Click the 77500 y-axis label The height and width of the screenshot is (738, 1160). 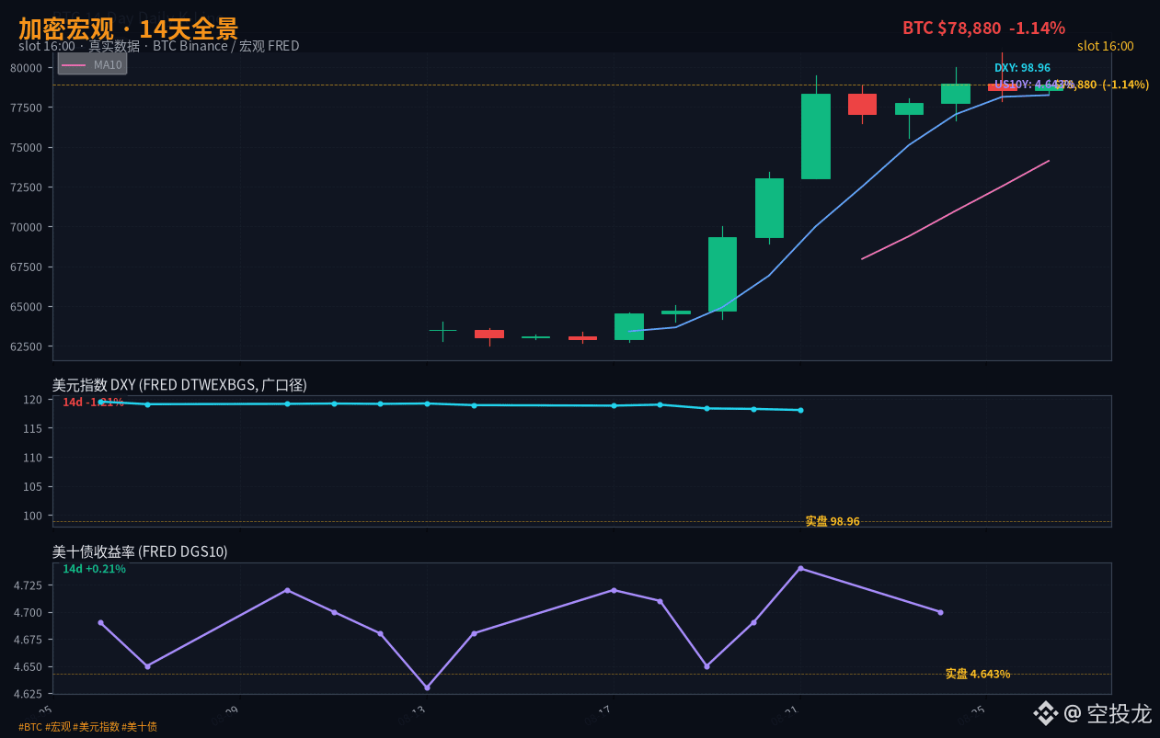click(x=26, y=108)
